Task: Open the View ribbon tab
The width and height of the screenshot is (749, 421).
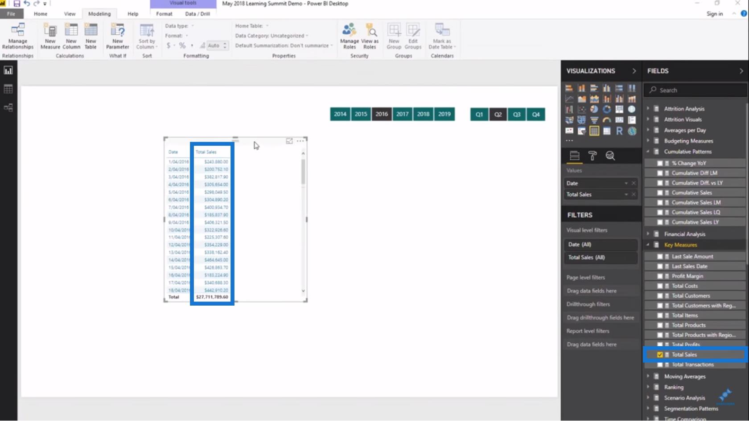Action: [x=70, y=14]
